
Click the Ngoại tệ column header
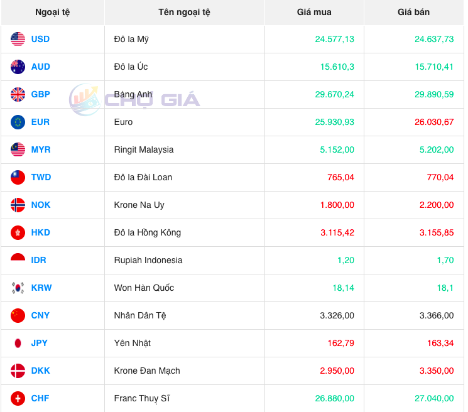tap(53, 12)
